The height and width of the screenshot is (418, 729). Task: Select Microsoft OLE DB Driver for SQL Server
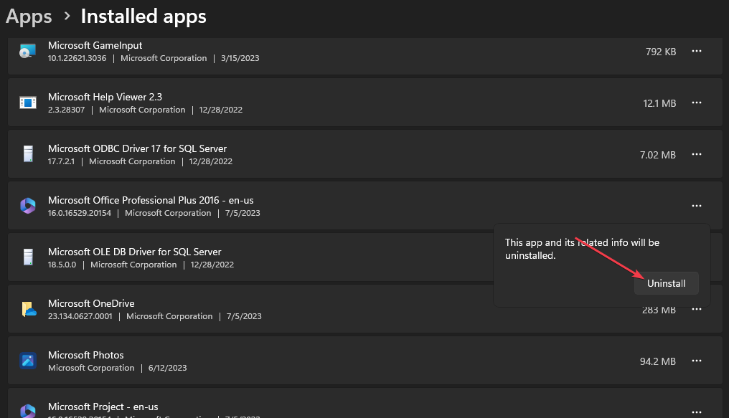(x=134, y=252)
